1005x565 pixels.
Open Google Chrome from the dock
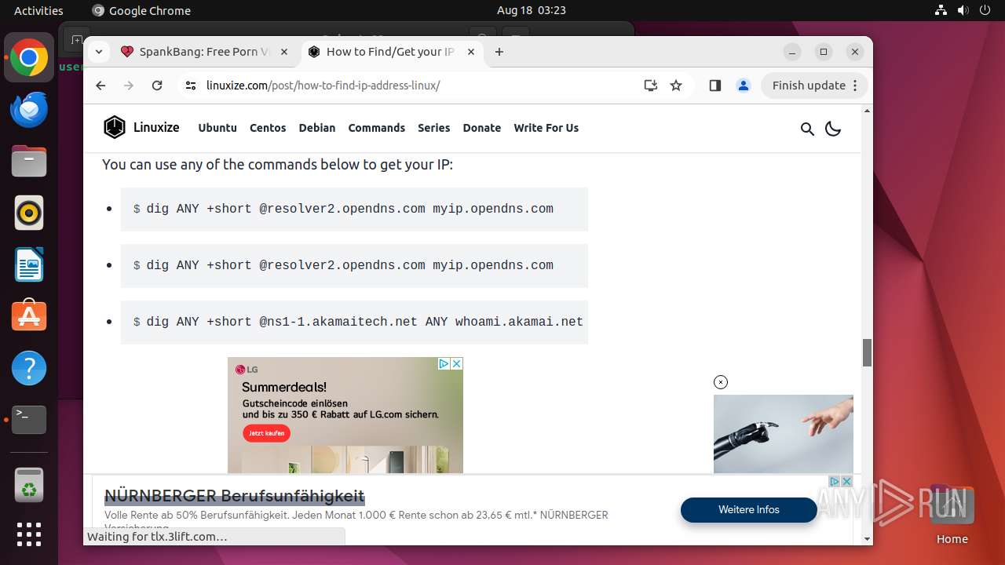pos(29,58)
